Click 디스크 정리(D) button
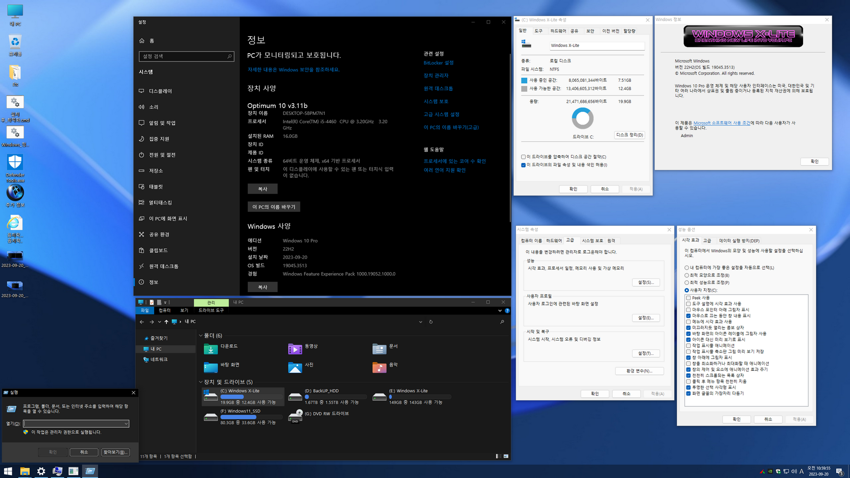The height and width of the screenshot is (478, 850). click(x=629, y=135)
